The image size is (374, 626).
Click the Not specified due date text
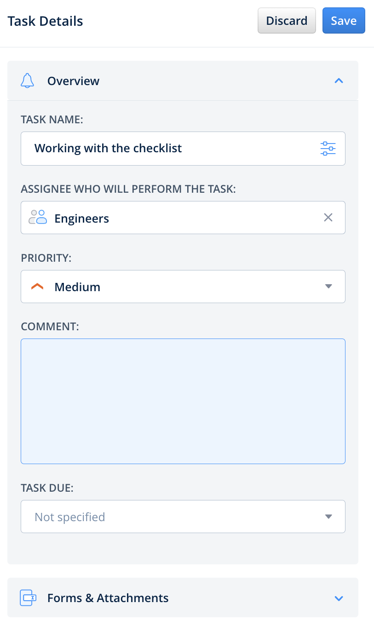tap(70, 517)
